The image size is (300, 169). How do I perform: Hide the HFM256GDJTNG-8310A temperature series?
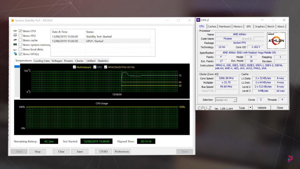106,67
